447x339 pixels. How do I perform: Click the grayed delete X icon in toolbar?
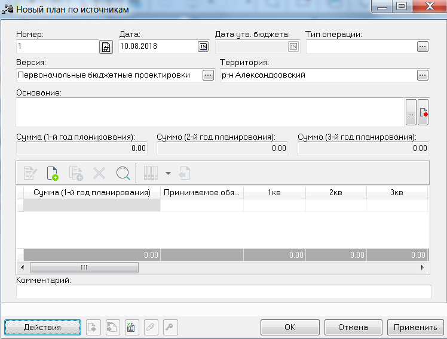coord(99,173)
